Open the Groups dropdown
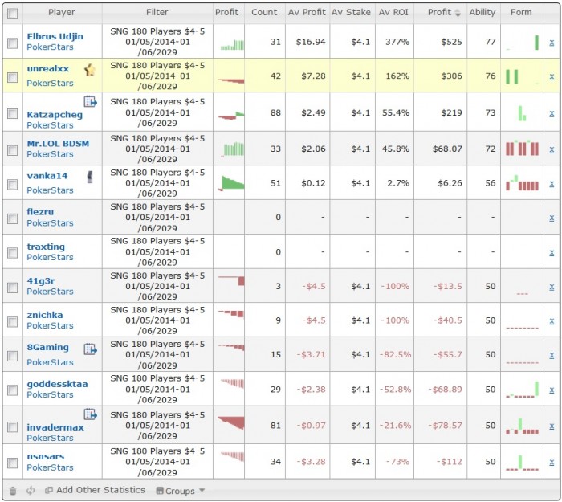This screenshot has height=502, width=562. tap(181, 491)
